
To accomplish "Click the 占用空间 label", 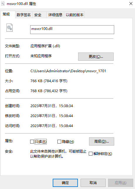I will (12, 91).
